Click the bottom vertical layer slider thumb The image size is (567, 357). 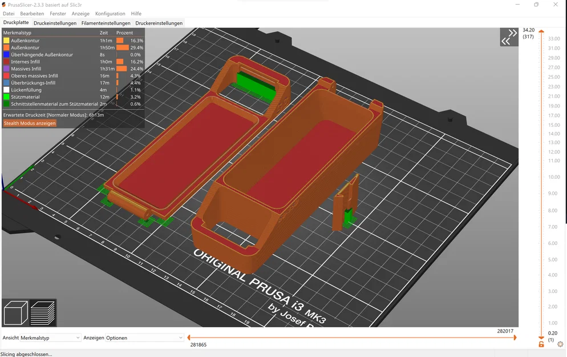click(x=541, y=338)
